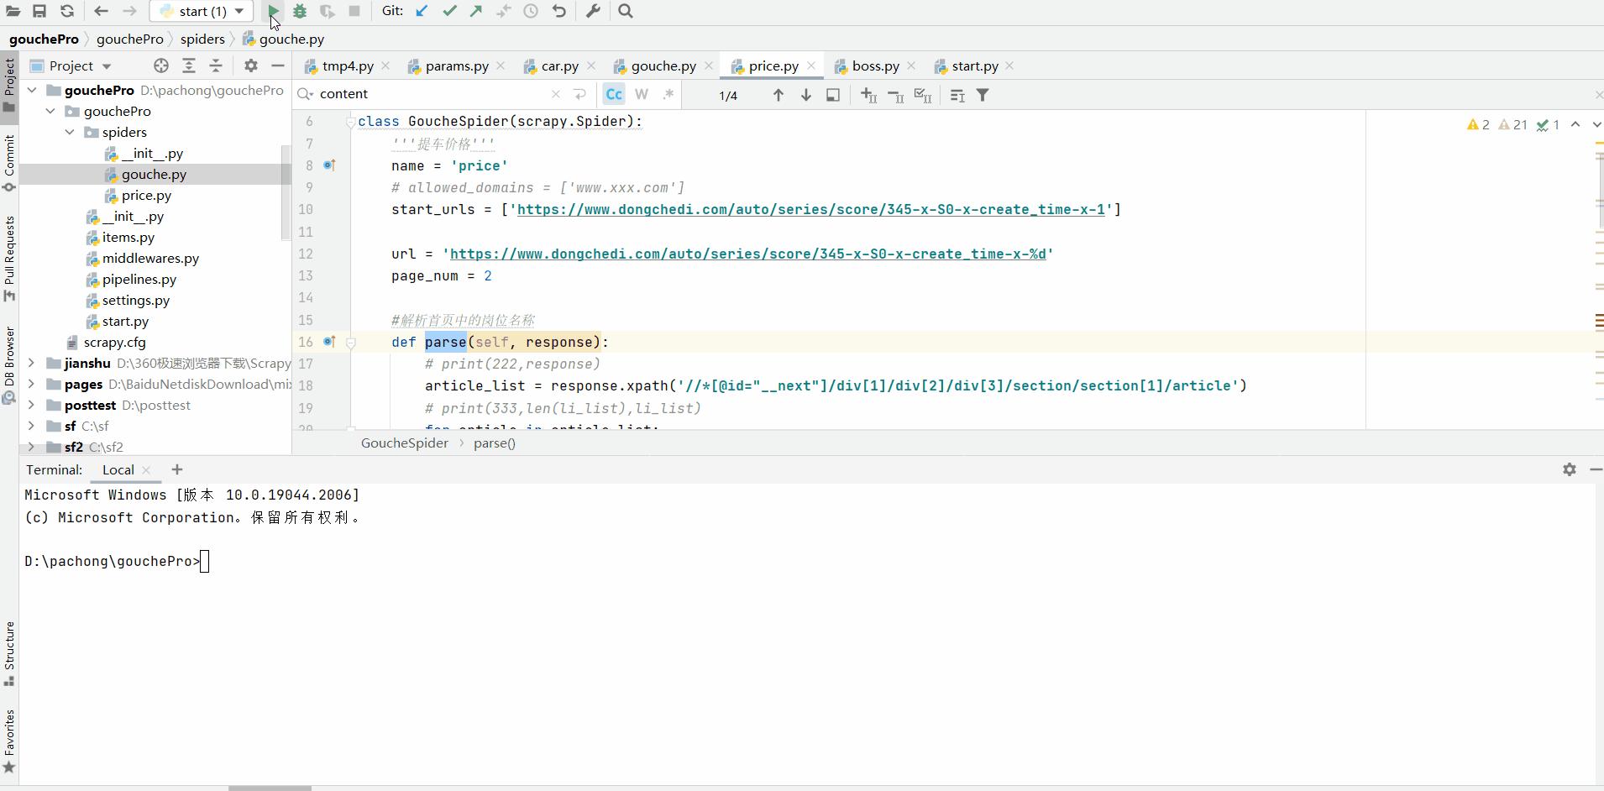
Task: Switch to start.py editor tab
Action: pos(974,65)
